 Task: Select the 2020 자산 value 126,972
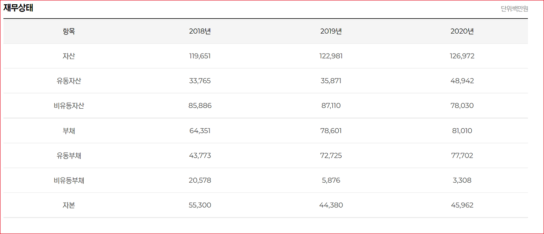[x=462, y=56]
